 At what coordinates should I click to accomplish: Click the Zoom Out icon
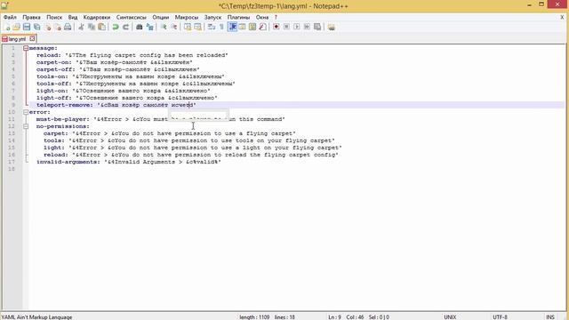coord(174,27)
